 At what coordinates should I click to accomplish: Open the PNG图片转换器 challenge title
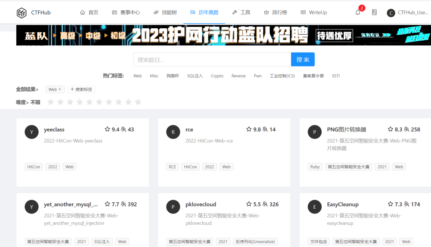click(347, 129)
